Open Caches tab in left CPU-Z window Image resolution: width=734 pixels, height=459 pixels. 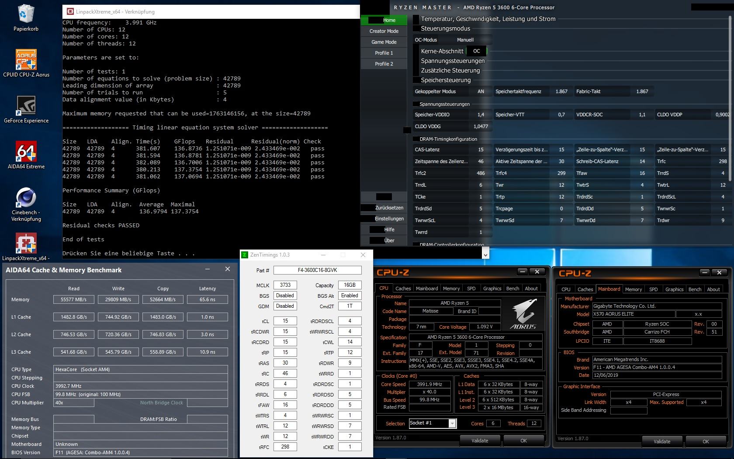[x=403, y=289]
